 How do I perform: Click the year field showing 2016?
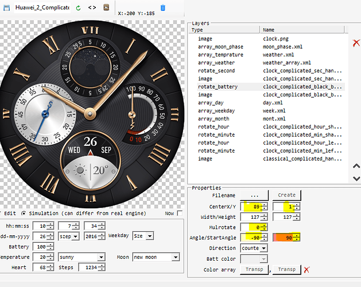pos(94,236)
